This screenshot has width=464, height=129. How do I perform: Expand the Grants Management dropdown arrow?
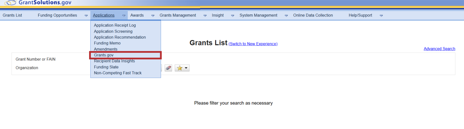point(205,16)
